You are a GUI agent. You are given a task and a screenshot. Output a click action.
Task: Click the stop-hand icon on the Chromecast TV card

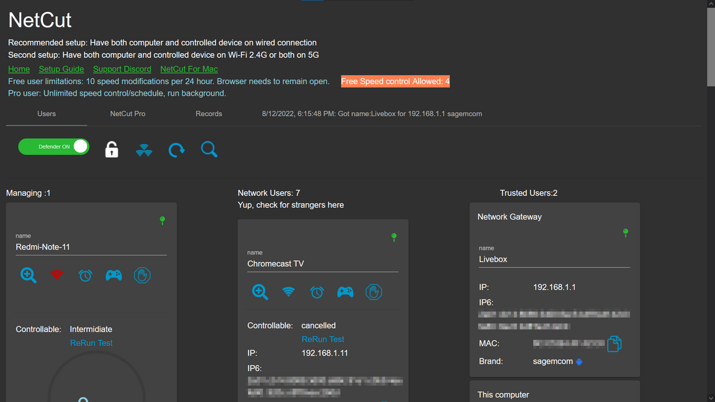374,292
